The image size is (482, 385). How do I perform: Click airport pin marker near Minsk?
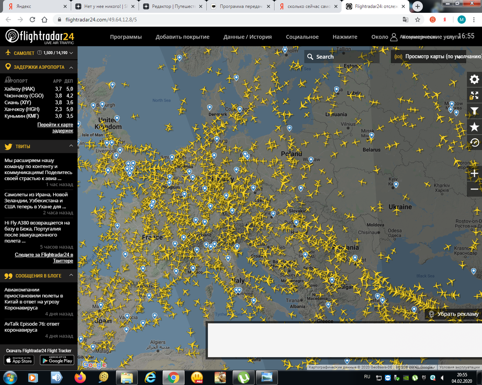[x=372, y=136]
